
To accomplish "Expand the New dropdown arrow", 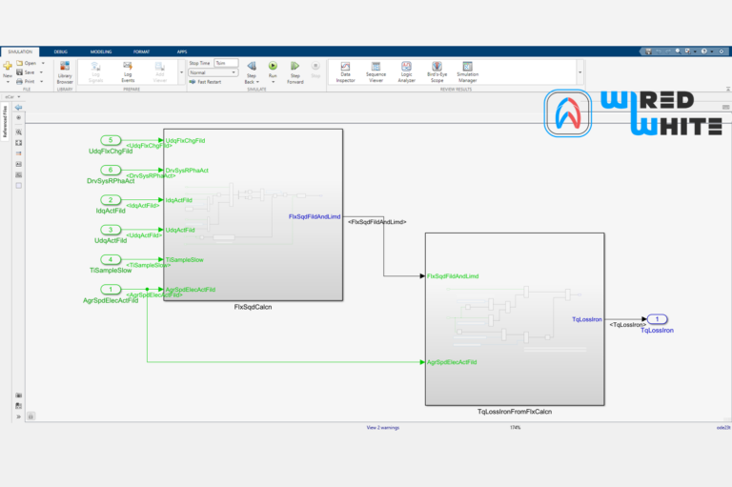I will tap(8, 82).
